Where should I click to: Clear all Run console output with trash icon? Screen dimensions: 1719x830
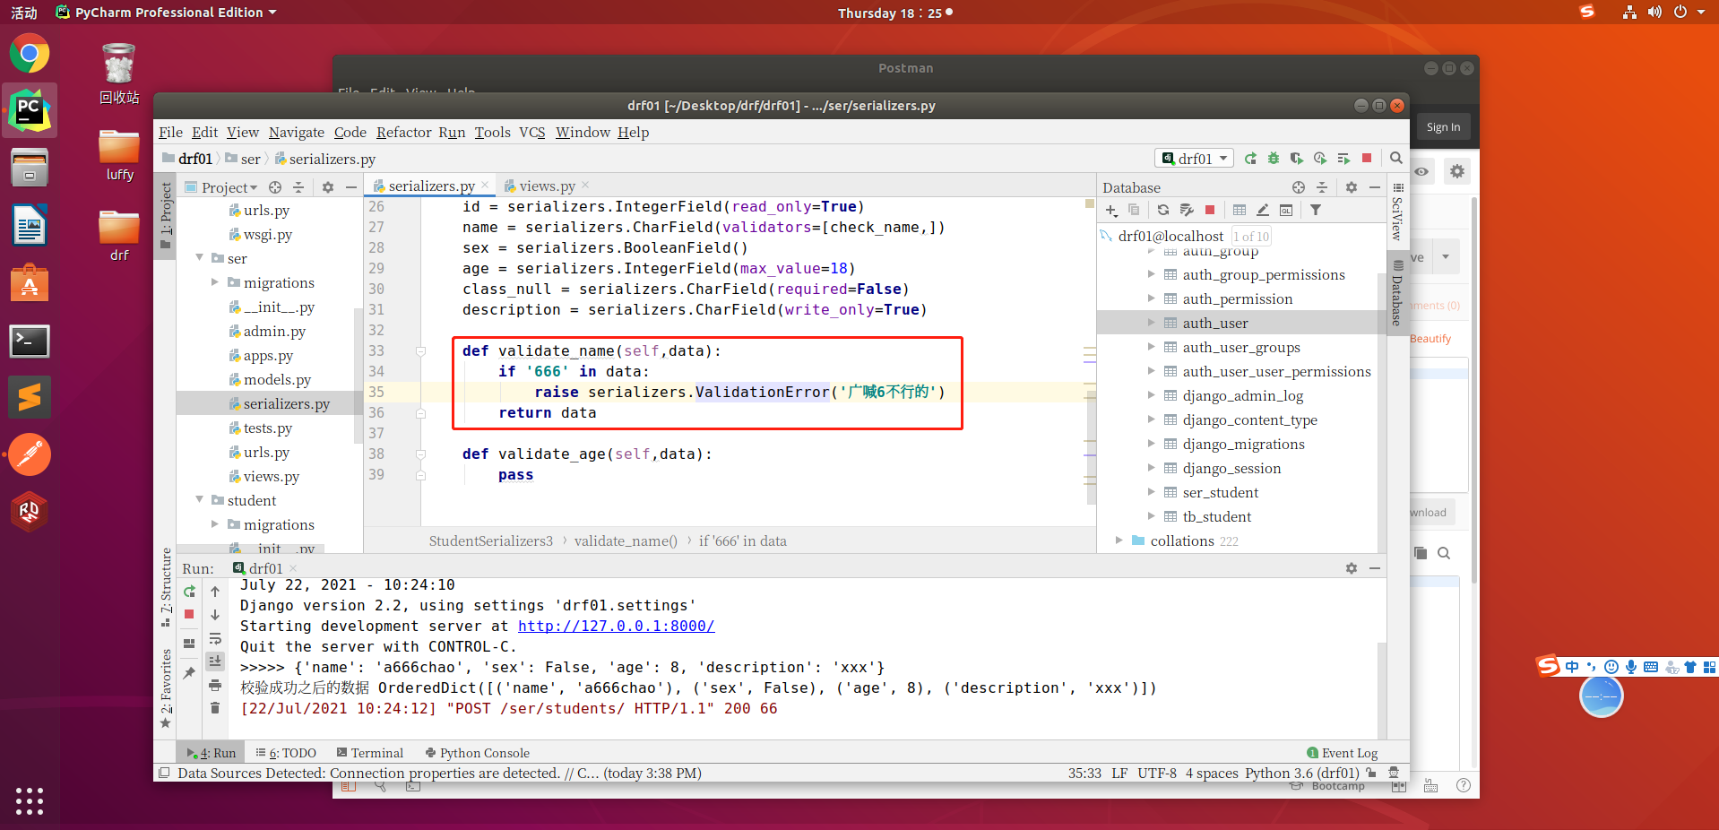[215, 708]
